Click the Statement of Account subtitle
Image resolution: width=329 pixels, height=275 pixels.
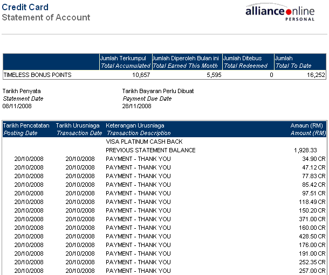point(46,17)
